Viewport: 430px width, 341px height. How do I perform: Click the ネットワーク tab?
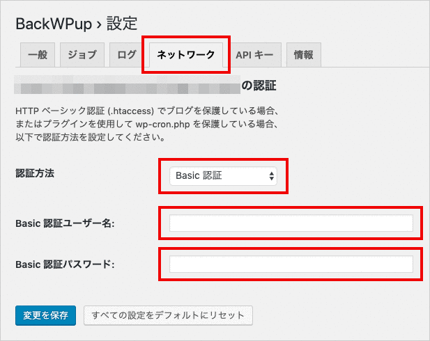[185, 55]
